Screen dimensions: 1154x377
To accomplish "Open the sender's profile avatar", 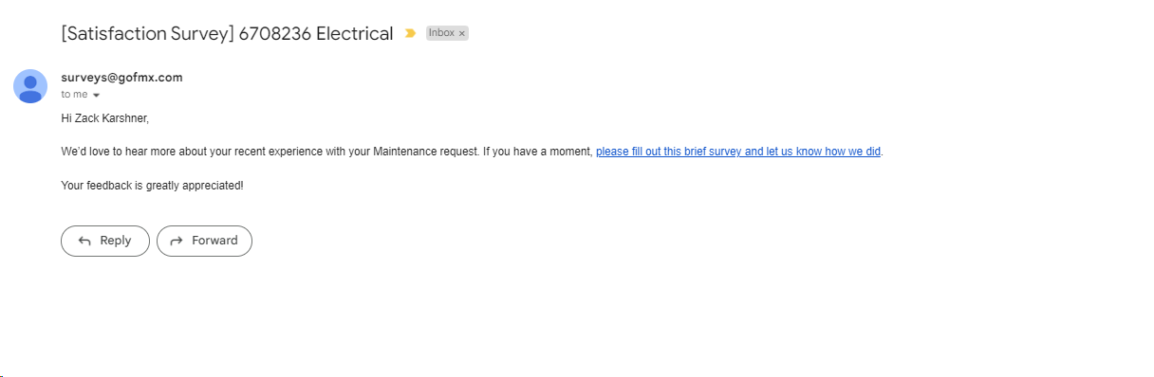I will tap(30, 86).
